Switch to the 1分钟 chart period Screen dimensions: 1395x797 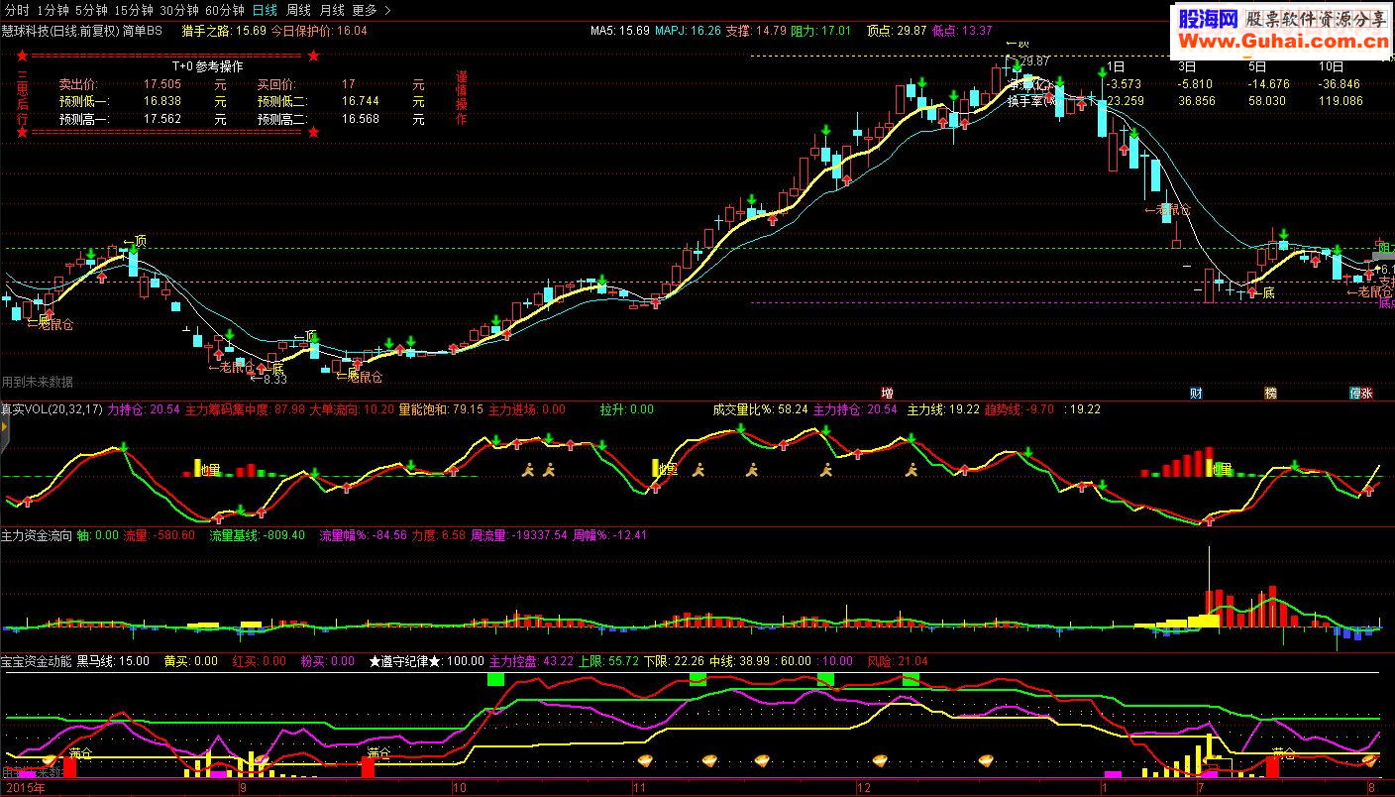53,10
